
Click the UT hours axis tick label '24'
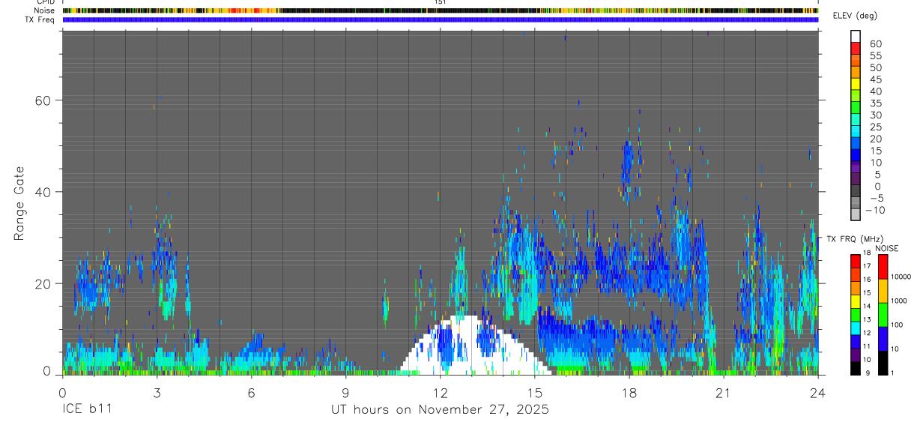(818, 393)
